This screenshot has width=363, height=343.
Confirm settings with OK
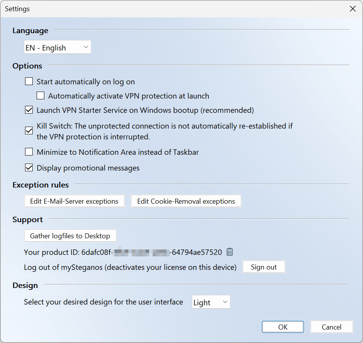point(282,326)
